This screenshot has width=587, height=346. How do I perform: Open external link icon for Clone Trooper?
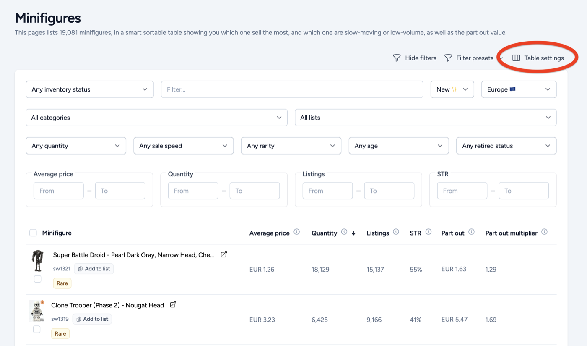click(x=173, y=305)
